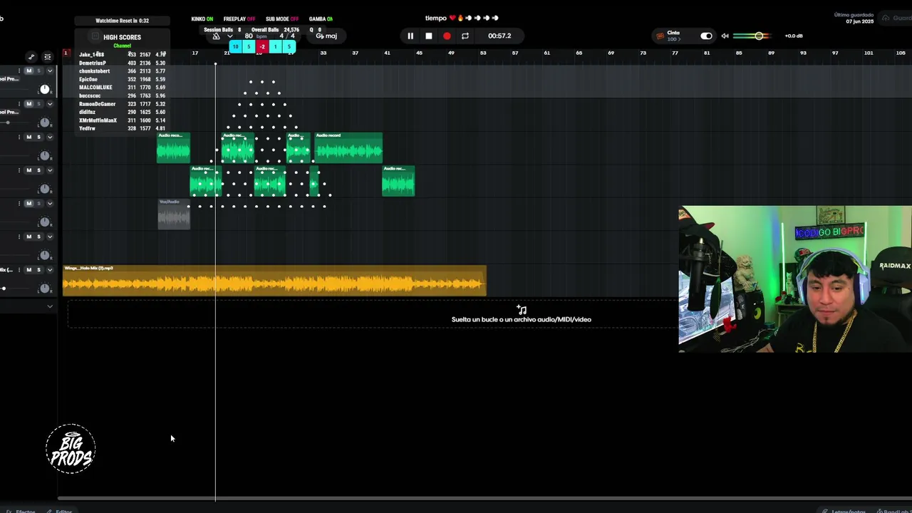Click the horizontal timeline scrollbar
Viewport: 912px width, 513px height.
pos(484,498)
